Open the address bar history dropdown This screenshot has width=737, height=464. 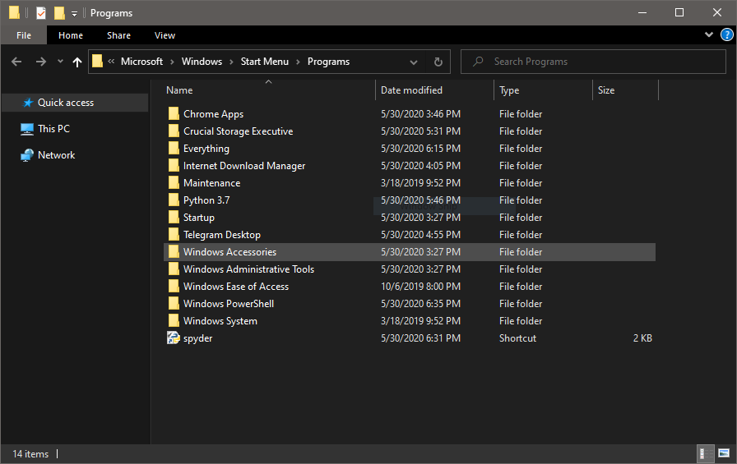[414, 62]
